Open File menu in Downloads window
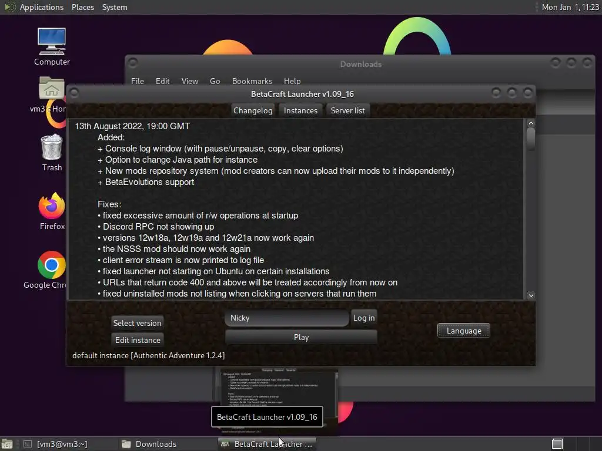Screen dimensions: 602x451 click(x=138, y=81)
